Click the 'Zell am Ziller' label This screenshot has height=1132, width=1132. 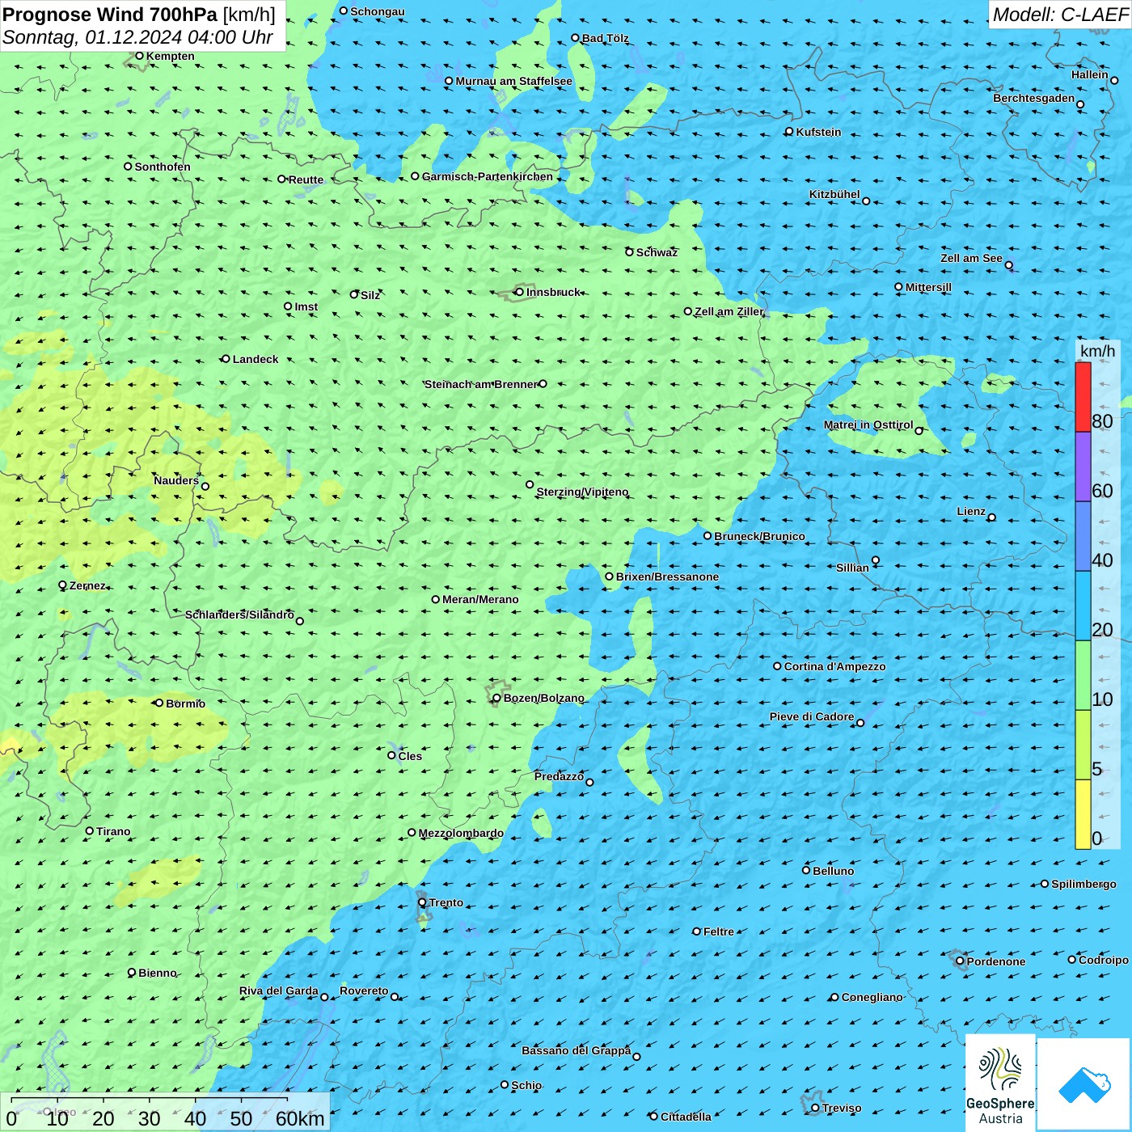point(729,311)
